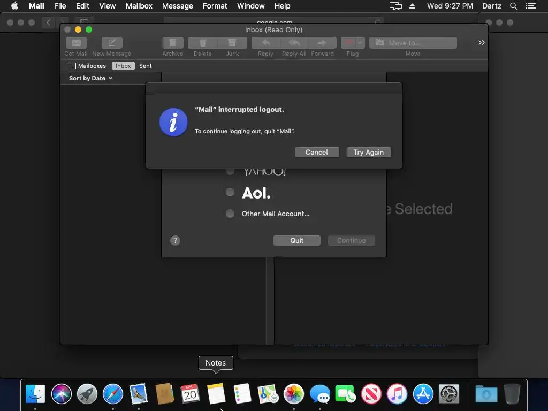Launch Siri from the Dock

click(x=61, y=393)
